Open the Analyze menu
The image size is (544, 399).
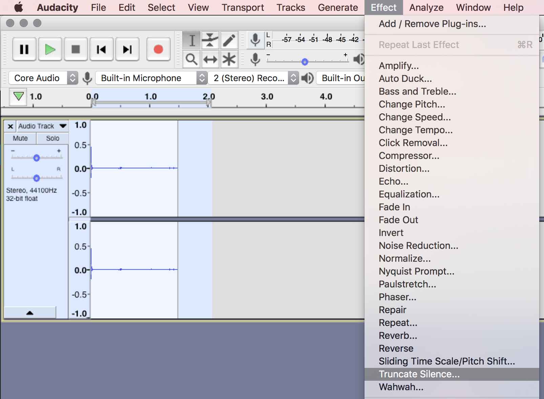tap(426, 7)
